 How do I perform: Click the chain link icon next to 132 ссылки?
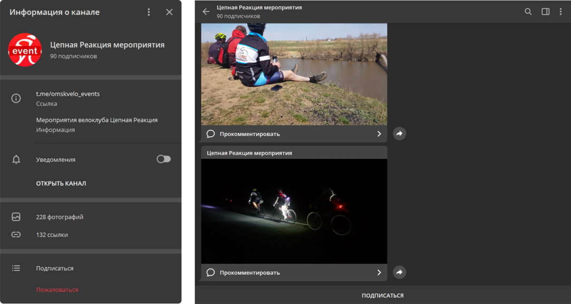pos(16,235)
